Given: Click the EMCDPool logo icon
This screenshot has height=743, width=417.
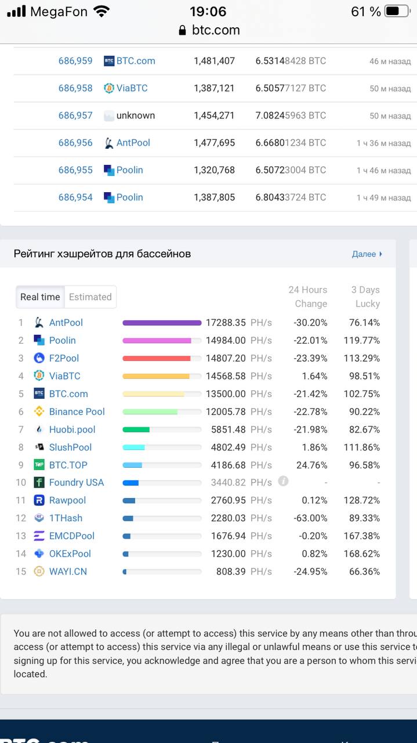Looking at the screenshot, I should point(39,536).
